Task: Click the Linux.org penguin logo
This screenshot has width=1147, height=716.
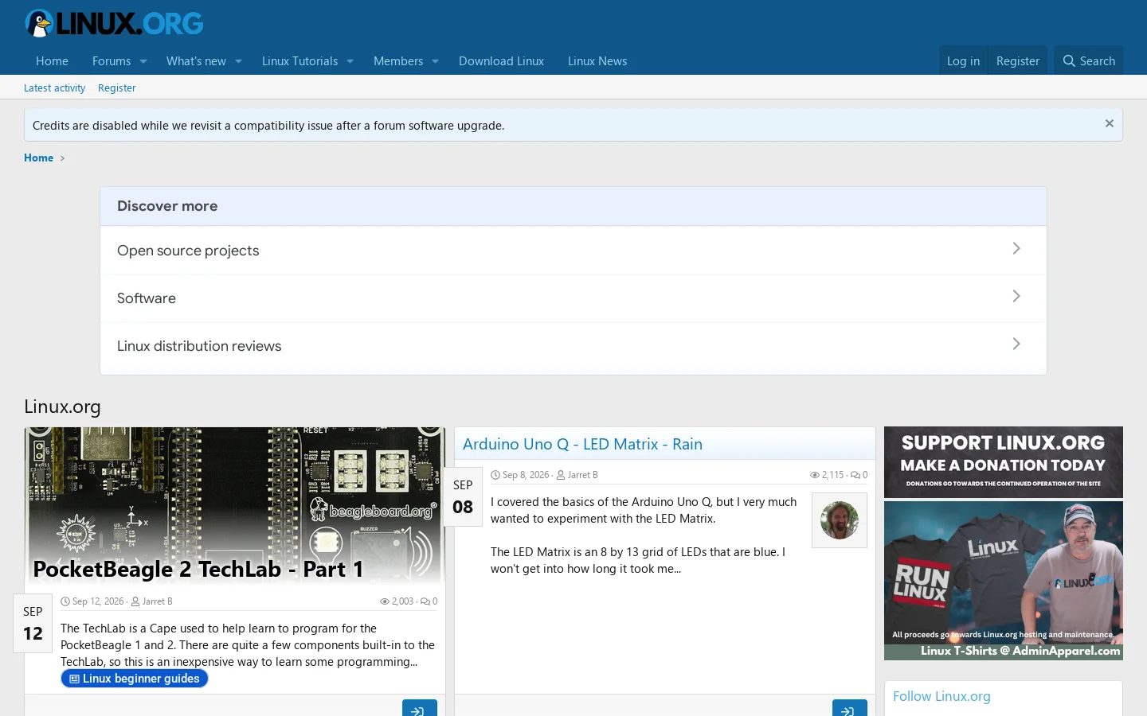Action: [114, 23]
